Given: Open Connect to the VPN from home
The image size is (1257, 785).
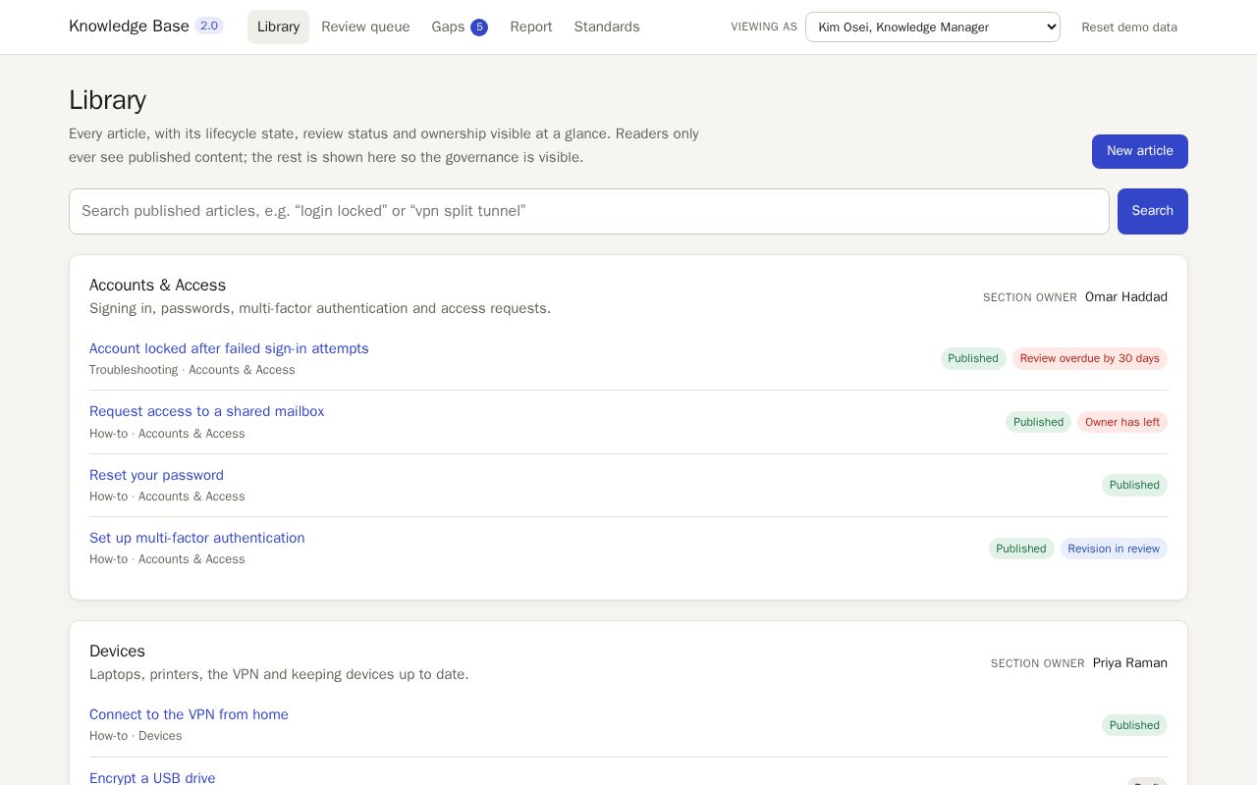Looking at the screenshot, I should click(189, 714).
